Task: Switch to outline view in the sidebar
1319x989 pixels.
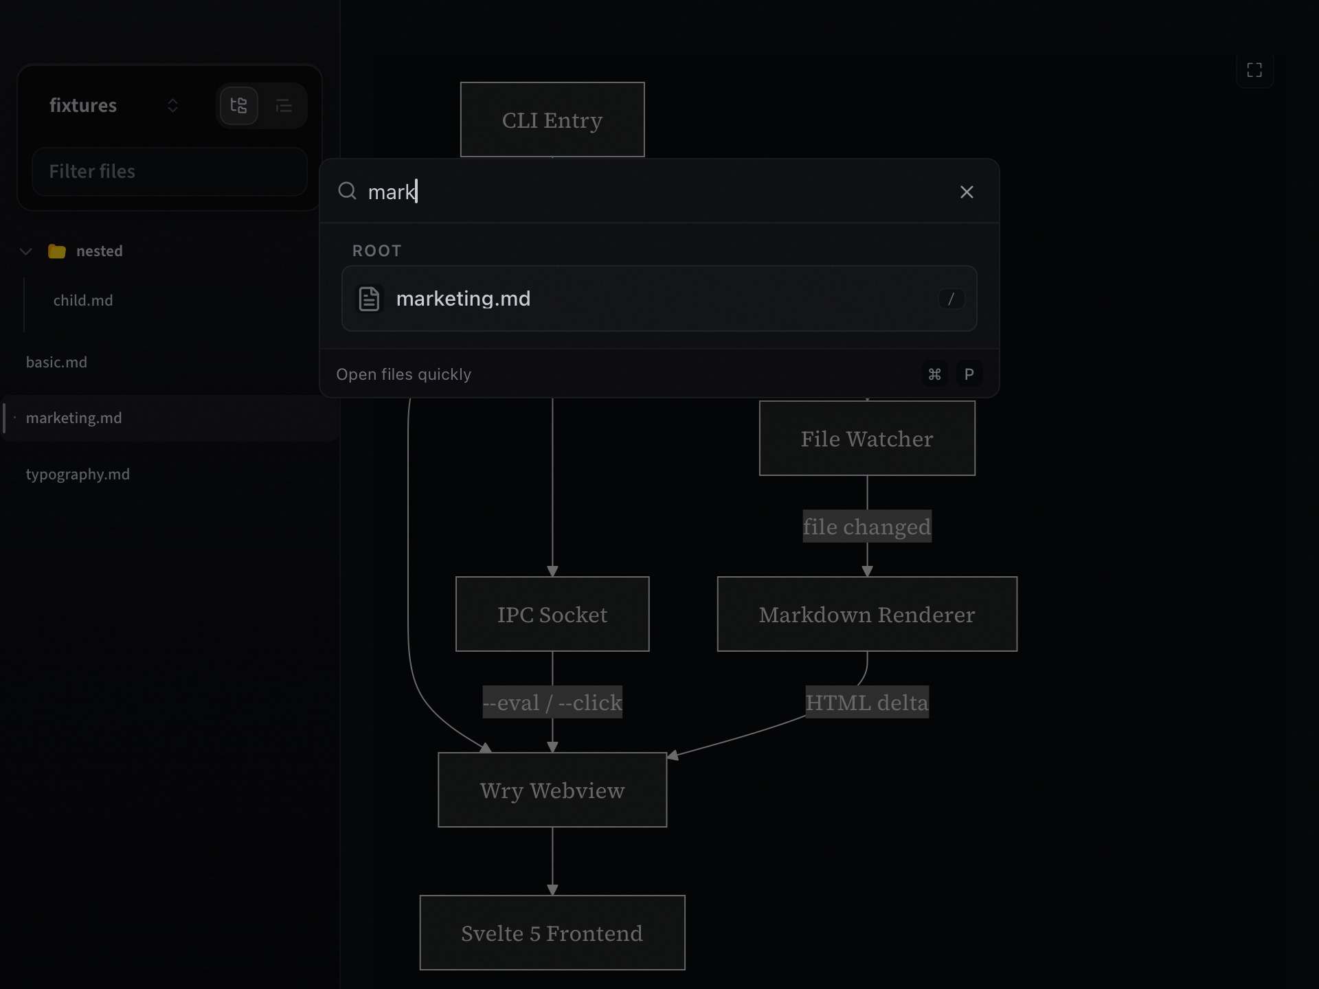Action: pos(284,105)
